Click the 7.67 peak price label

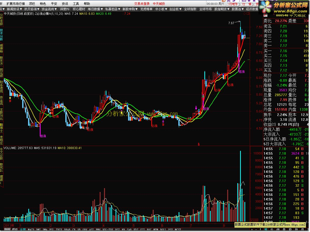231,23
